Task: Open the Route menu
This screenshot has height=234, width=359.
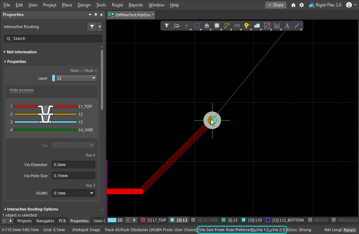Action: click(x=117, y=5)
